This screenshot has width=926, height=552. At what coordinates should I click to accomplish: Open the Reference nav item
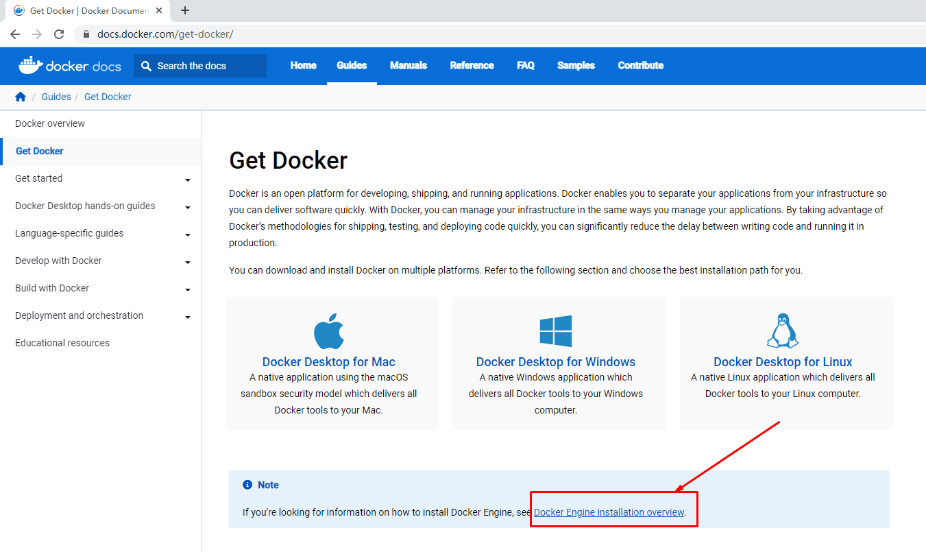[472, 66]
